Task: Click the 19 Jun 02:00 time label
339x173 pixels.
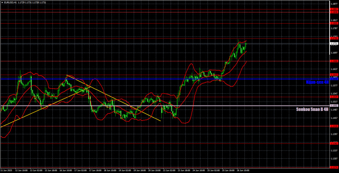Action: [125, 170]
